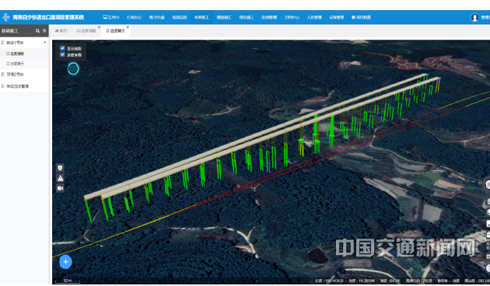This screenshot has height=286, width=490.
Task: Open the 行政办公 top menu
Action: pyautogui.click(x=134, y=17)
